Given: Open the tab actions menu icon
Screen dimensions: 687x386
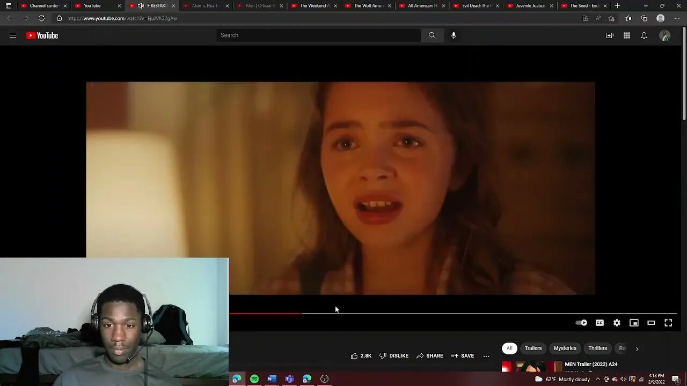Looking at the screenshot, I should [8, 6].
